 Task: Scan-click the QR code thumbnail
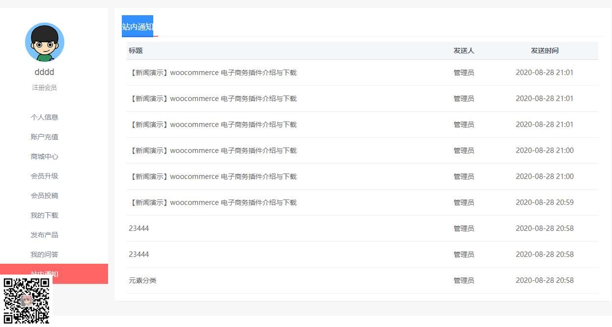click(27, 300)
